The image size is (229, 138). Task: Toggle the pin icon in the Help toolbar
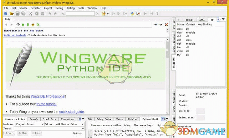[x=156, y=25]
